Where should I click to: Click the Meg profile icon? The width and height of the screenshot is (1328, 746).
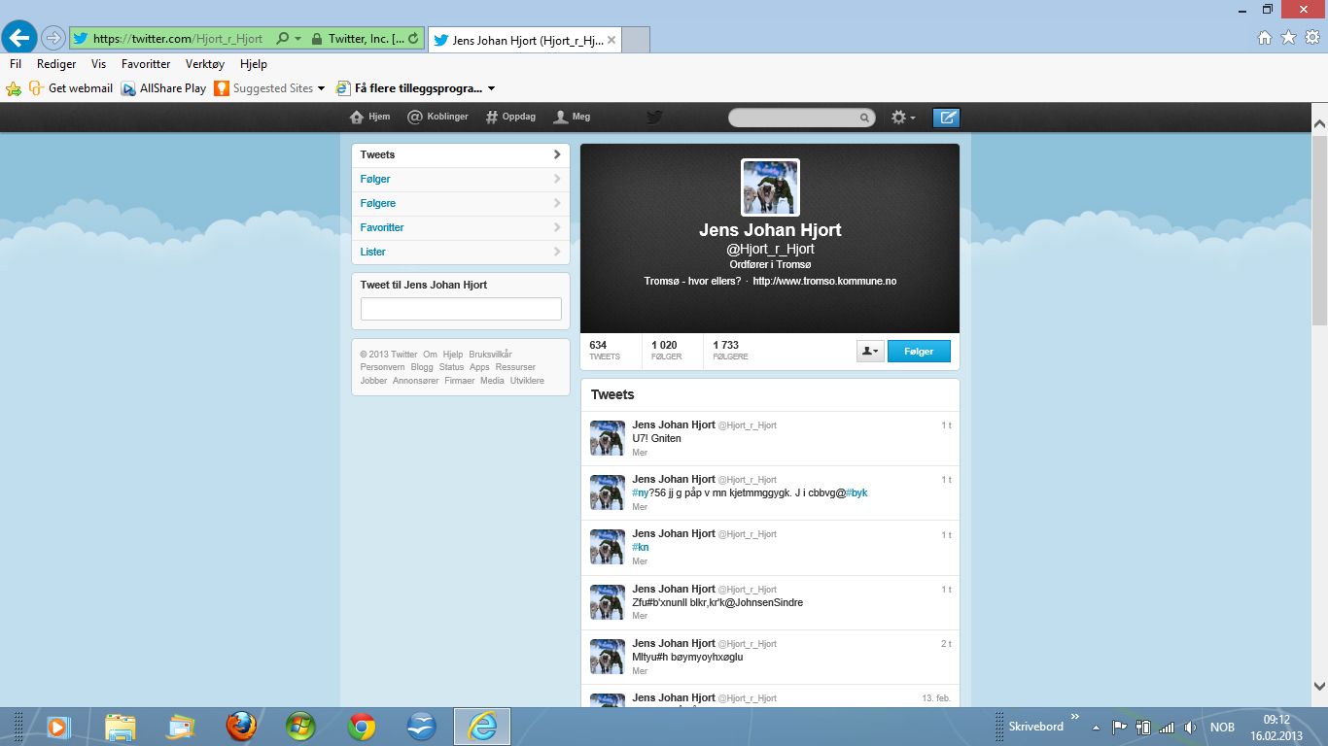pyautogui.click(x=560, y=117)
